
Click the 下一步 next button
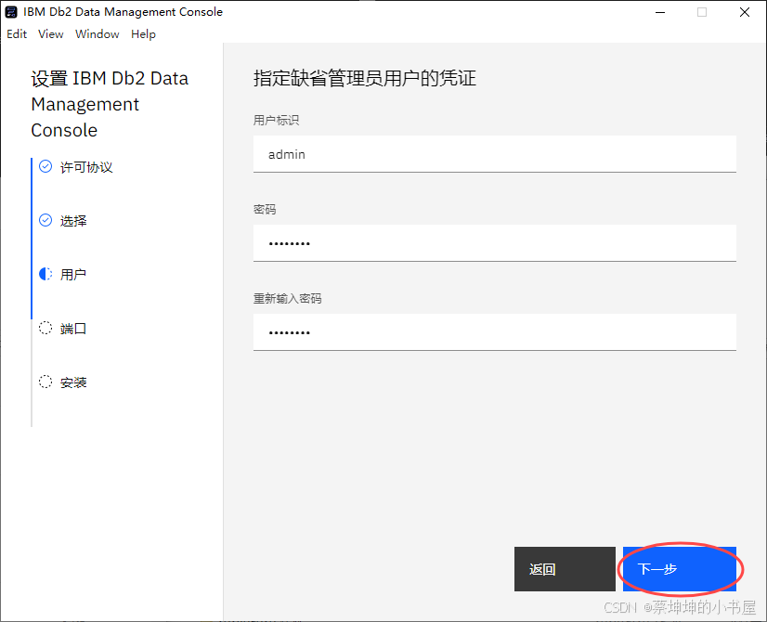679,569
